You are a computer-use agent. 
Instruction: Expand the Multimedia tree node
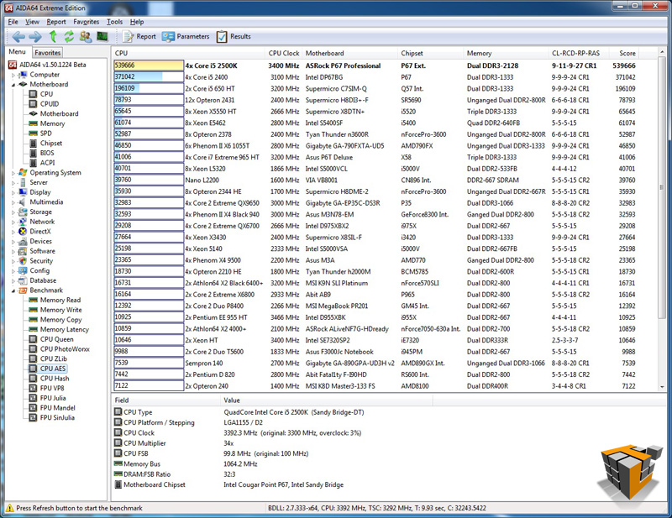(x=13, y=202)
